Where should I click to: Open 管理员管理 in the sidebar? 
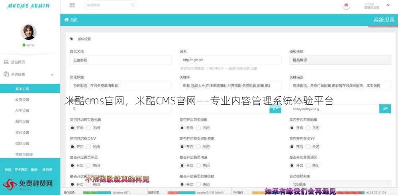pos(24,154)
